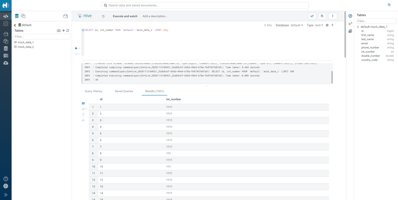Run the query with the play button
The image size is (398, 200).
pyautogui.click(x=77, y=48)
